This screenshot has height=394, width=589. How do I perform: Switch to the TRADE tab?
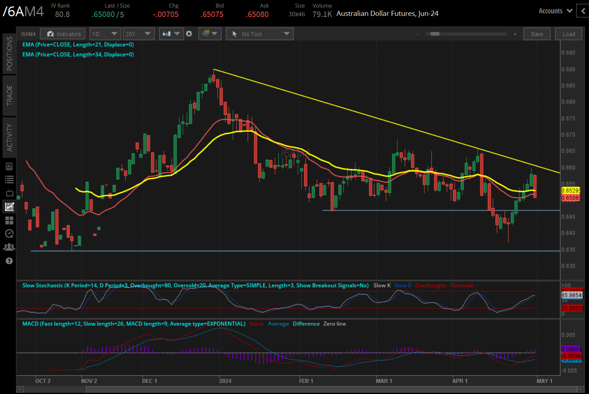[9, 96]
